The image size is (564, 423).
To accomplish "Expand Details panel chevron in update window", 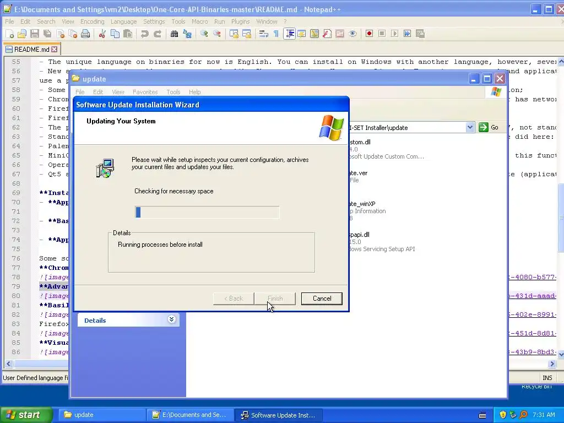I will pos(172,319).
